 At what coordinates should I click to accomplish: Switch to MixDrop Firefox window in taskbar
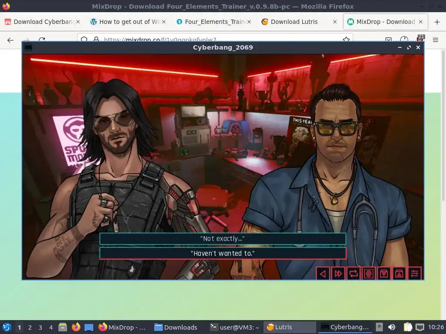click(123, 327)
